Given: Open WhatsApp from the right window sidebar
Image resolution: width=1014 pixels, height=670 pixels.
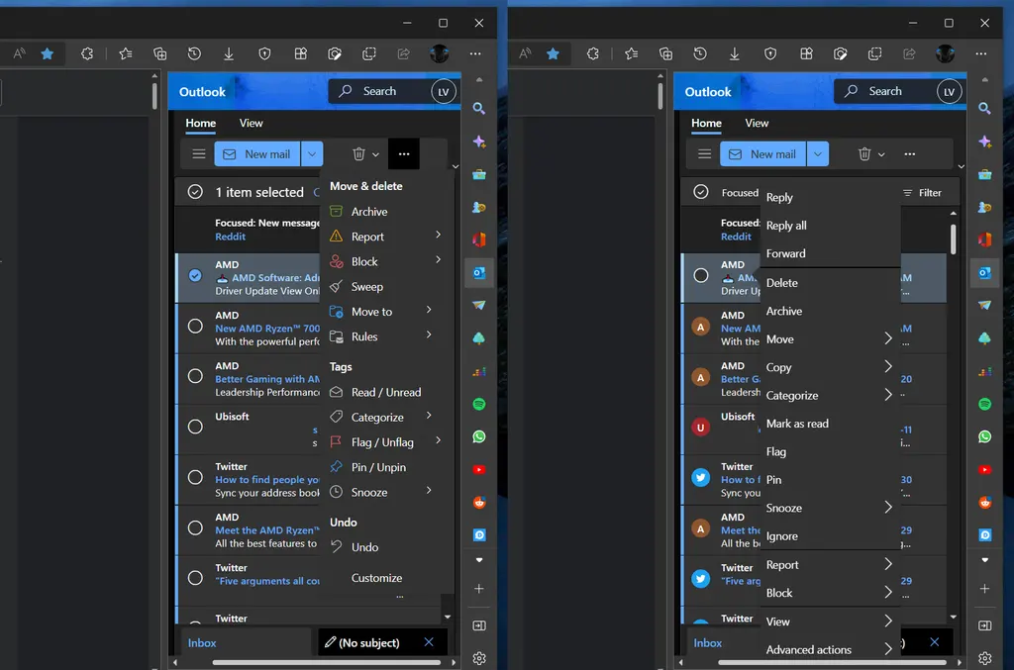Looking at the screenshot, I should click(985, 436).
